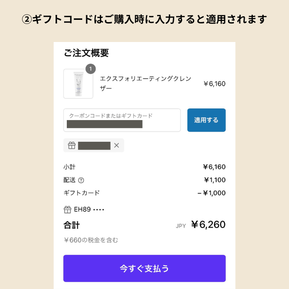Remove the applied gift card tag
The height and width of the screenshot is (289, 289).
117,145
